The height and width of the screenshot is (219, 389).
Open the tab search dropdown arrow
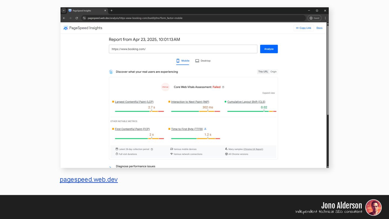point(64,11)
